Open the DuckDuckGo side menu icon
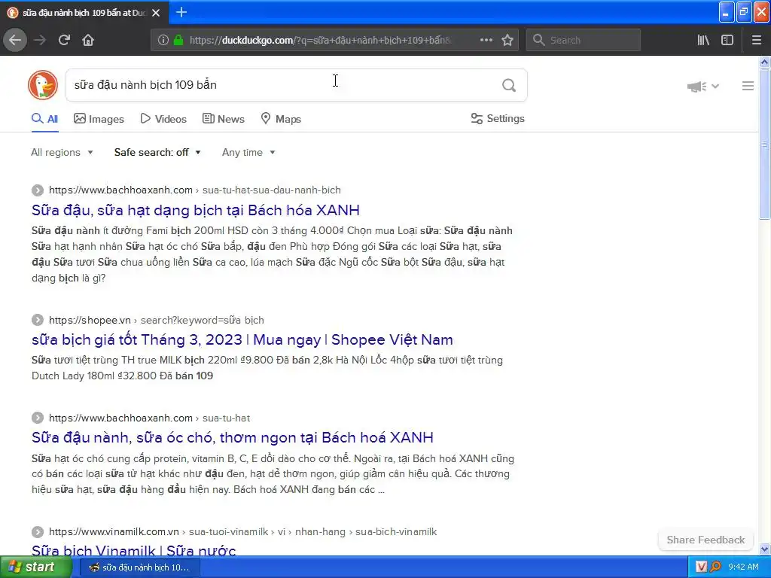771x578 pixels. tap(748, 86)
